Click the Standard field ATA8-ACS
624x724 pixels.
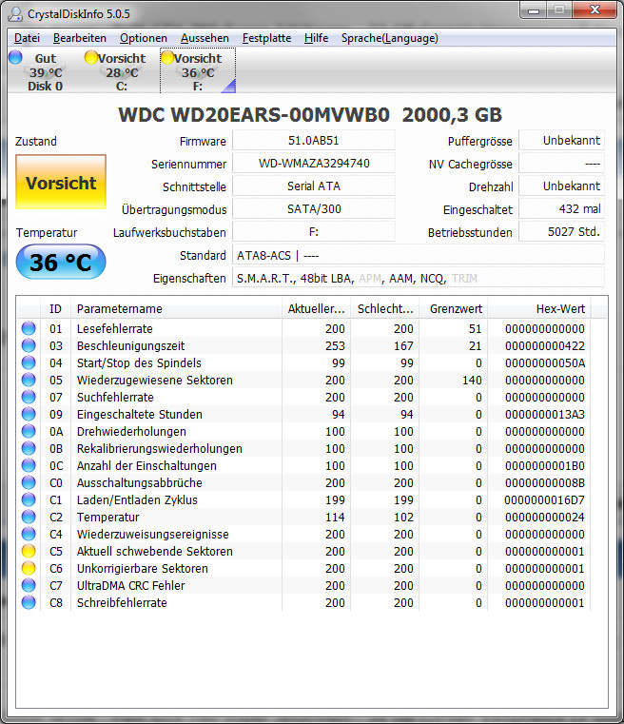pos(419,255)
